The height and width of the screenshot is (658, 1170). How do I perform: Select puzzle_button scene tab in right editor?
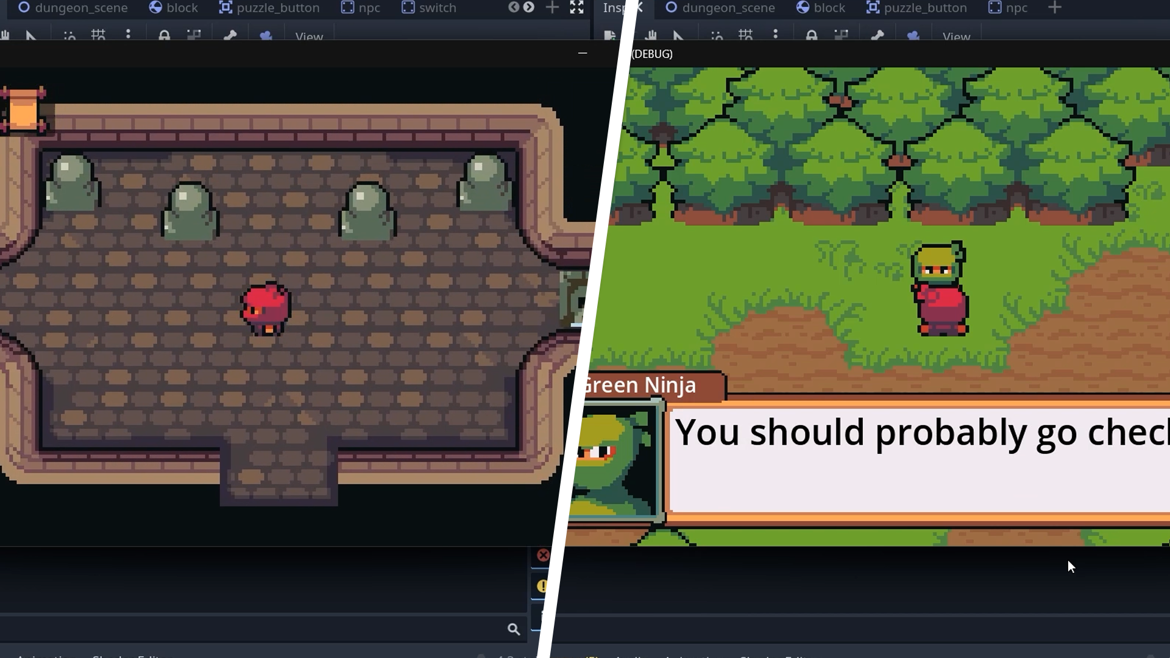(916, 8)
